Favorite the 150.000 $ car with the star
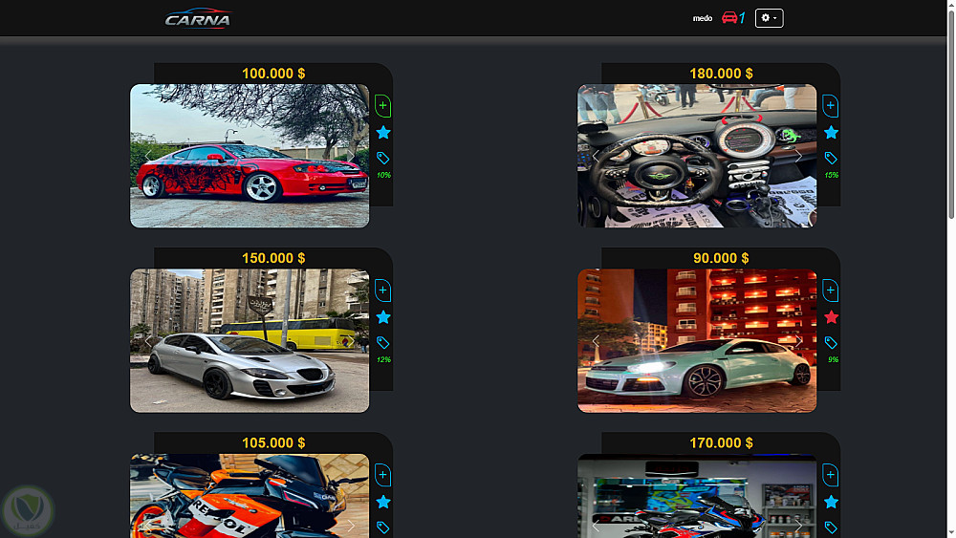The image size is (956, 538). [383, 317]
